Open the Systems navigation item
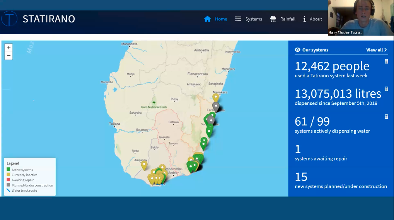394x220 pixels. click(254, 19)
